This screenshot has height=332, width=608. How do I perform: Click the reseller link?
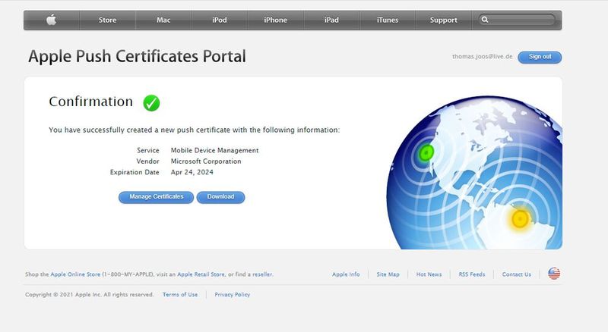click(x=262, y=274)
